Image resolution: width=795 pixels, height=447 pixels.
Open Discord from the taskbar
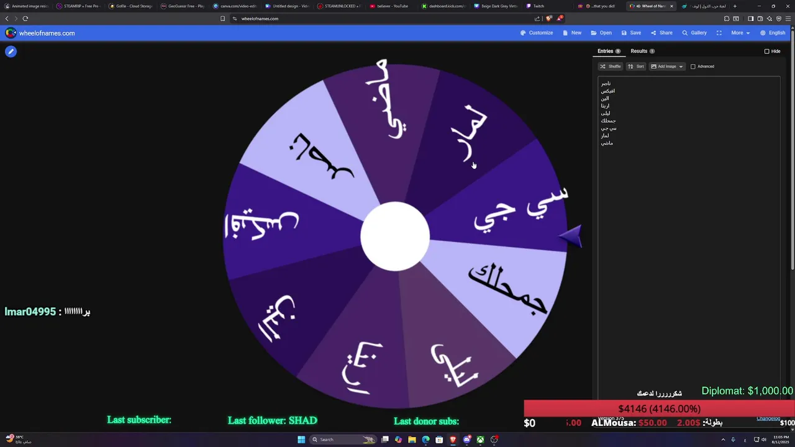tap(466, 440)
